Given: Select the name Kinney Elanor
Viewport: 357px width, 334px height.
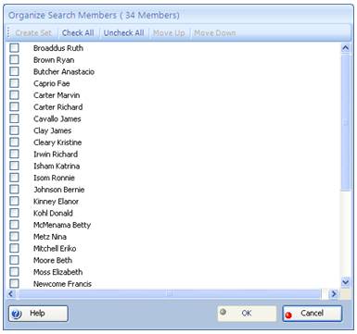Looking at the screenshot, I should pos(56,202).
